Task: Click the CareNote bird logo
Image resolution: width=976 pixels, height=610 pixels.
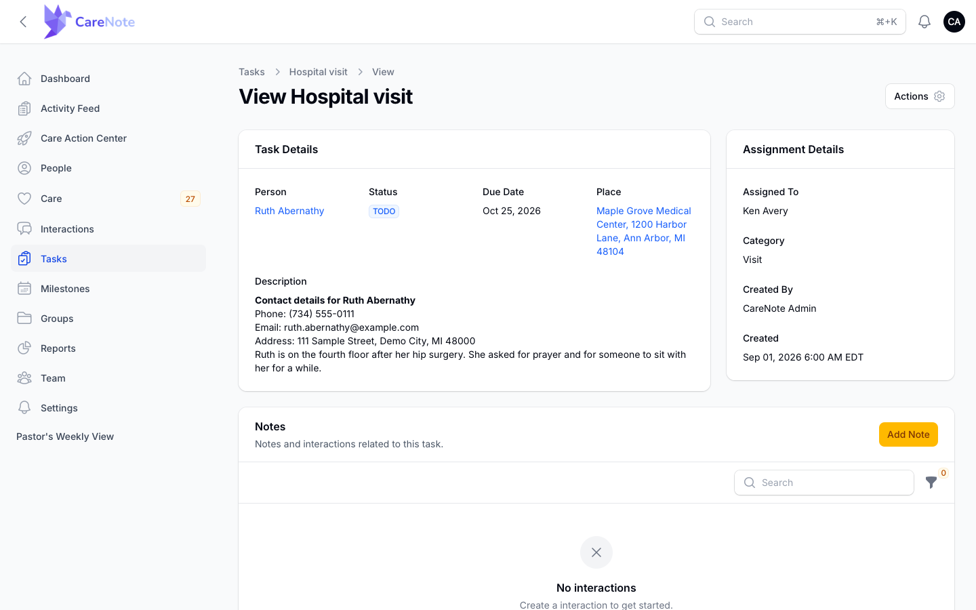Action: pyautogui.click(x=58, y=22)
